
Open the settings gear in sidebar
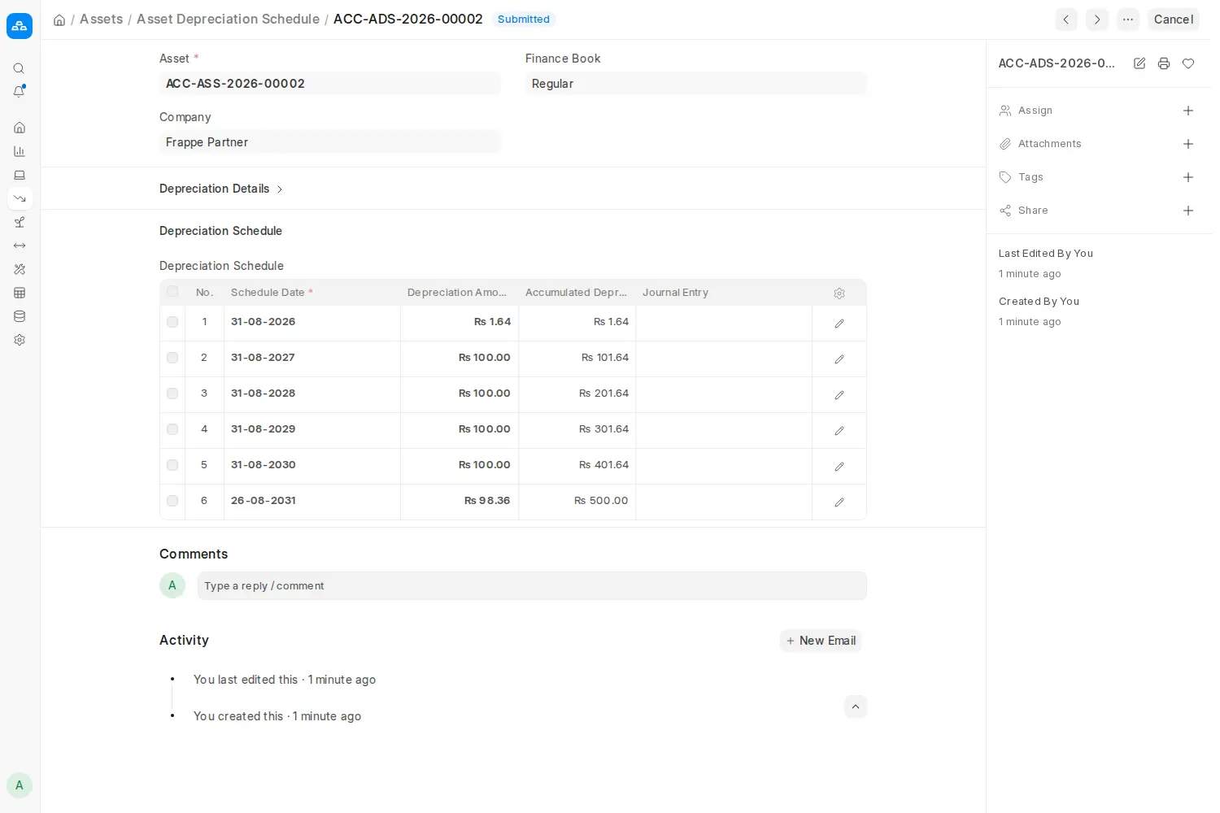[x=20, y=340]
